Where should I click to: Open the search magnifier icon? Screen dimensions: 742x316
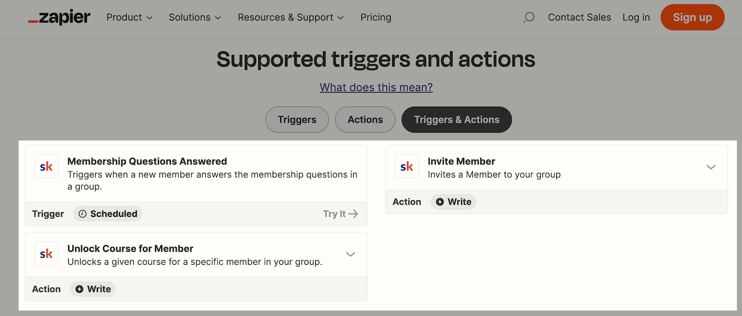pos(528,18)
